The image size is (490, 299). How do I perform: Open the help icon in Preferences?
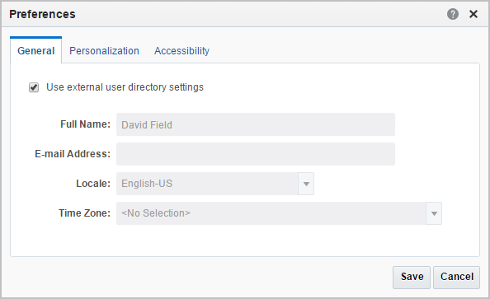[x=453, y=14]
